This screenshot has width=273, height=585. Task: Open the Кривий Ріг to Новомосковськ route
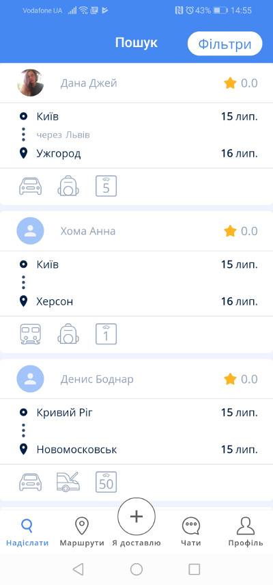pyautogui.click(x=136, y=431)
